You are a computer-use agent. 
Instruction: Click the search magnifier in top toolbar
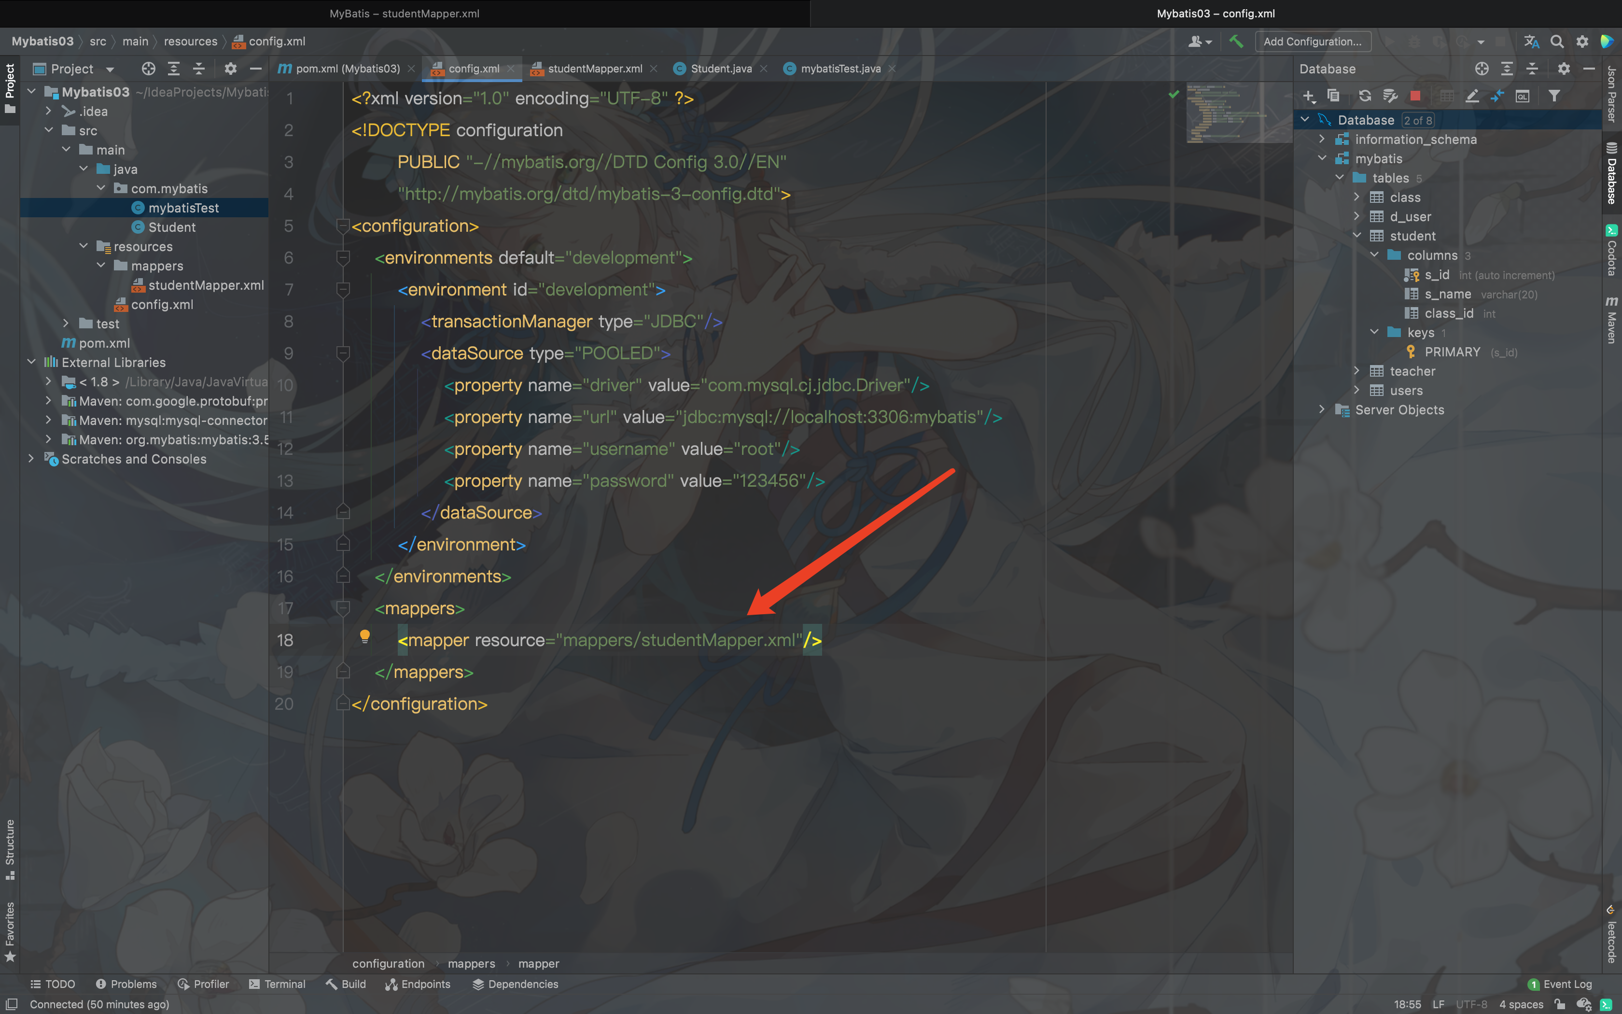1556,42
